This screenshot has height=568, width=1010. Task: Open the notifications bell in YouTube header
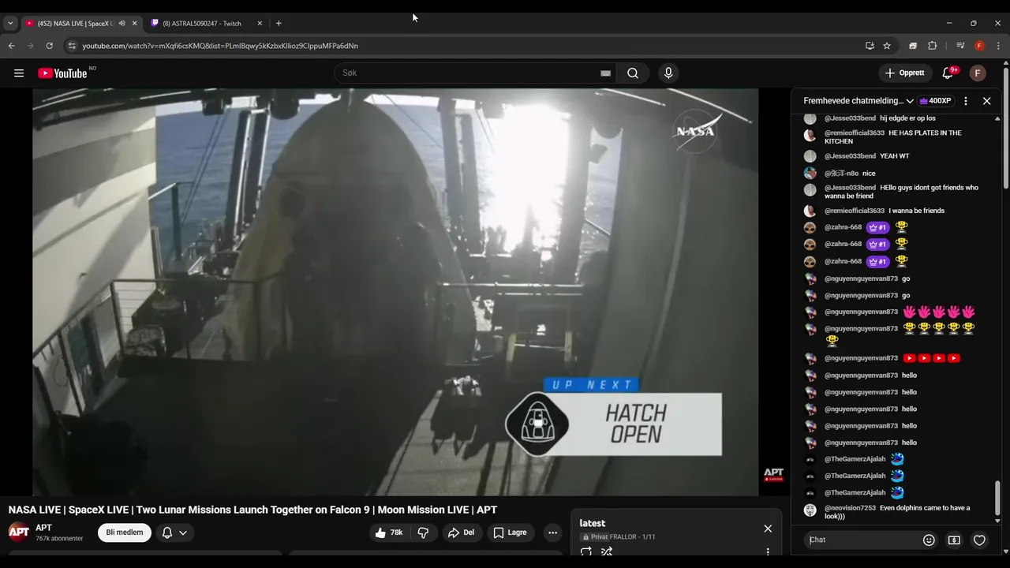tap(948, 73)
